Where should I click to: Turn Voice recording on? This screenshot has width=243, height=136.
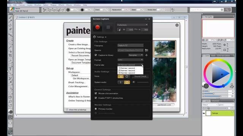coord(121,76)
